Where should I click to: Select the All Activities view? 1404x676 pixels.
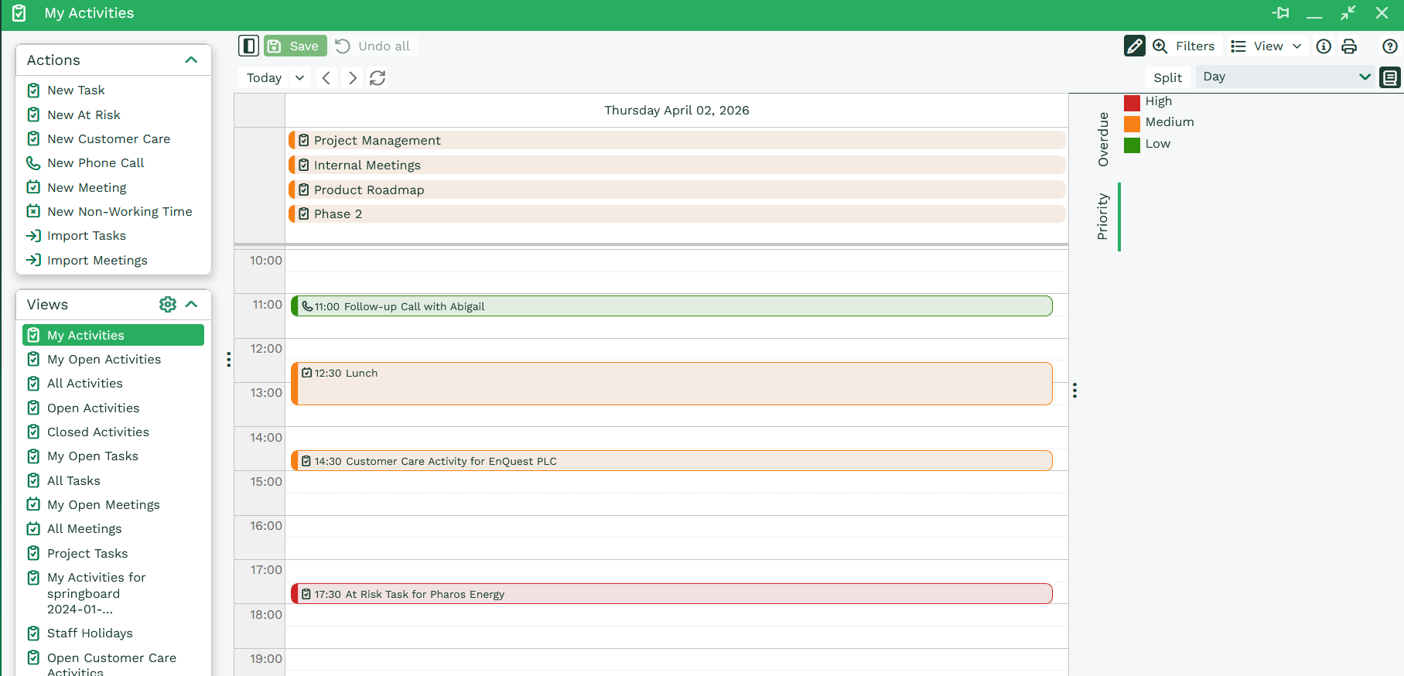click(x=85, y=384)
